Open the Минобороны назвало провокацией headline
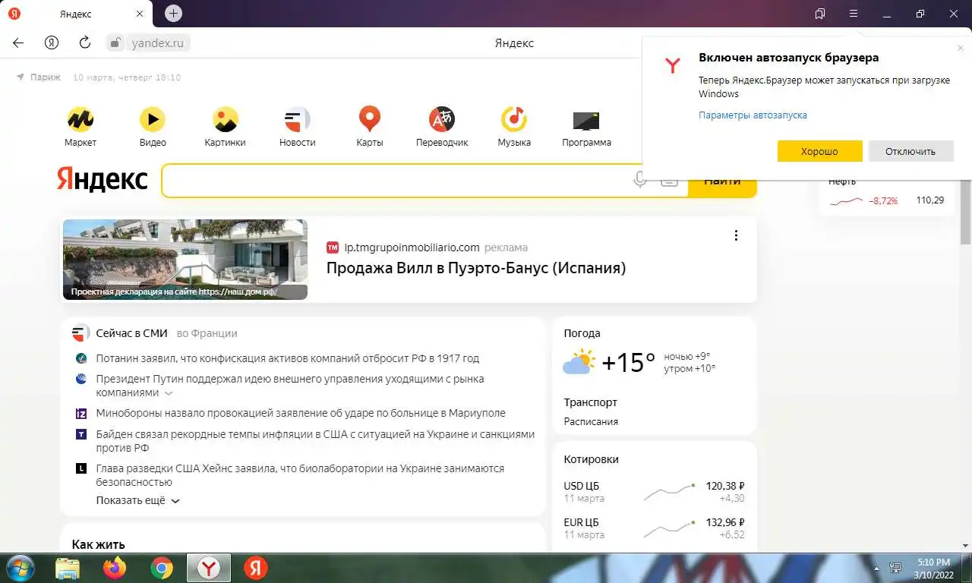972x583 pixels. click(301, 414)
